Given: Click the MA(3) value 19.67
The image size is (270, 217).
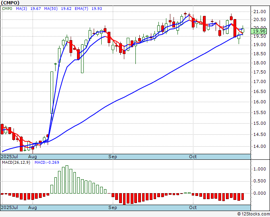Looking at the screenshot, I should pyautogui.click(x=35, y=9).
